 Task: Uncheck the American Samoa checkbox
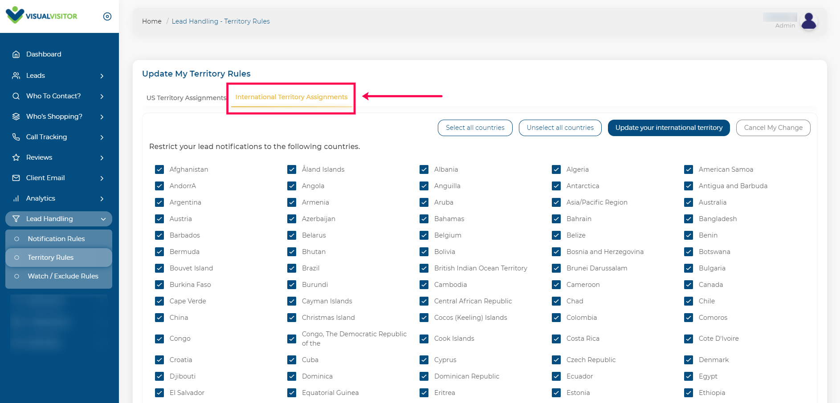689,169
